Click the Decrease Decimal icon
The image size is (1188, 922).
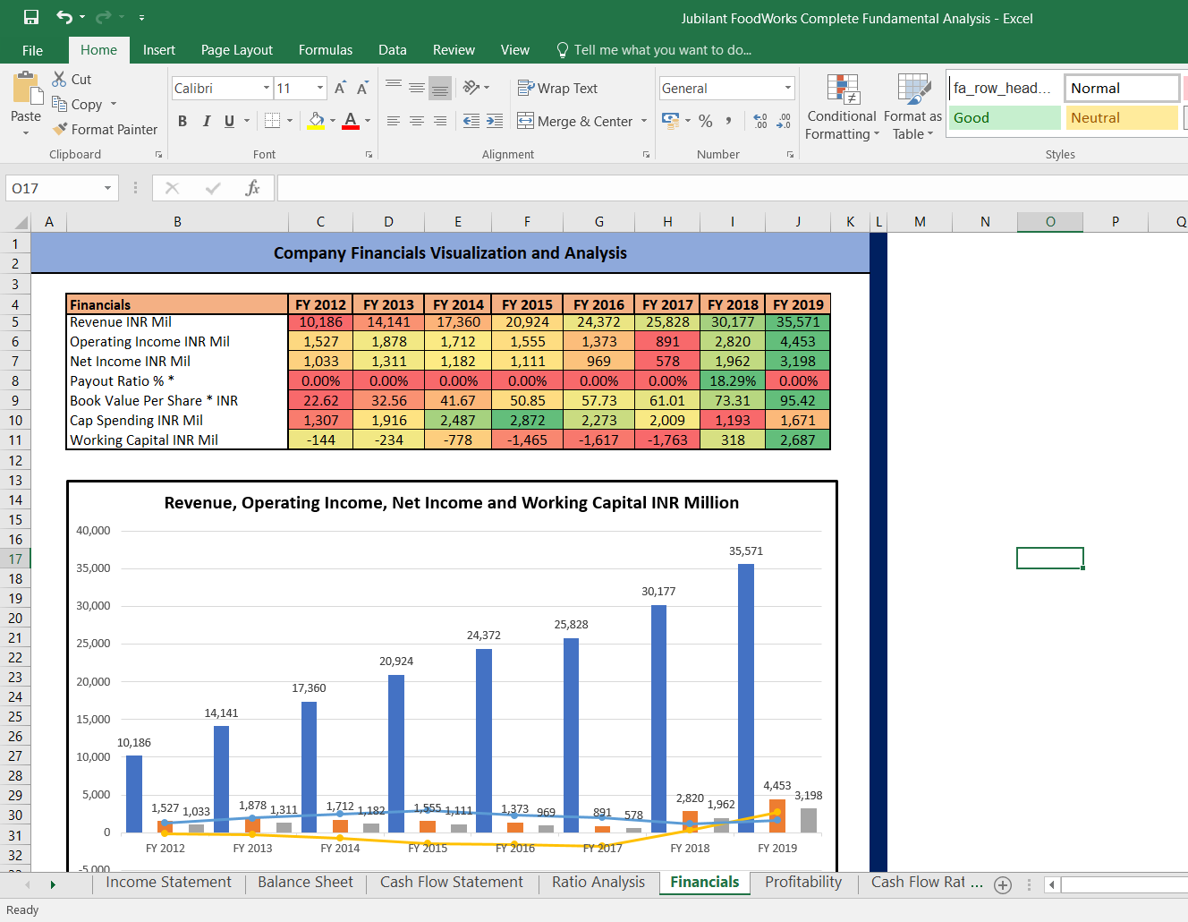pos(784,121)
